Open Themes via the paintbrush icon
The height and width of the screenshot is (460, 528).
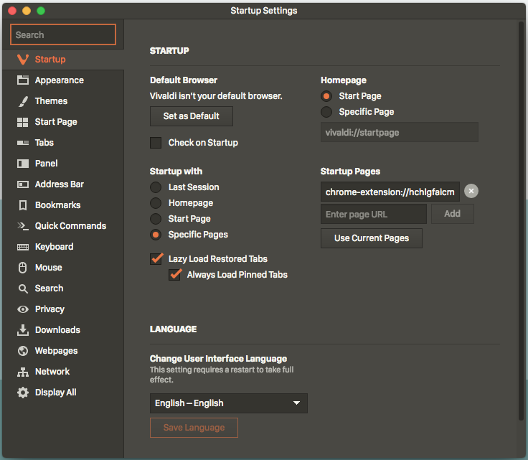click(23, 101)
